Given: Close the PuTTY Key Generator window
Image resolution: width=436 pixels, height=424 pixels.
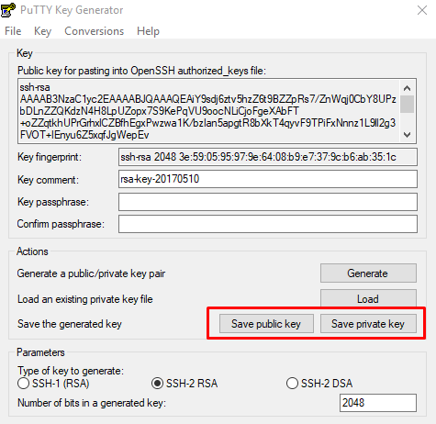Looking at the screenshot, I should pyautogui.click(x=422, y=10).
